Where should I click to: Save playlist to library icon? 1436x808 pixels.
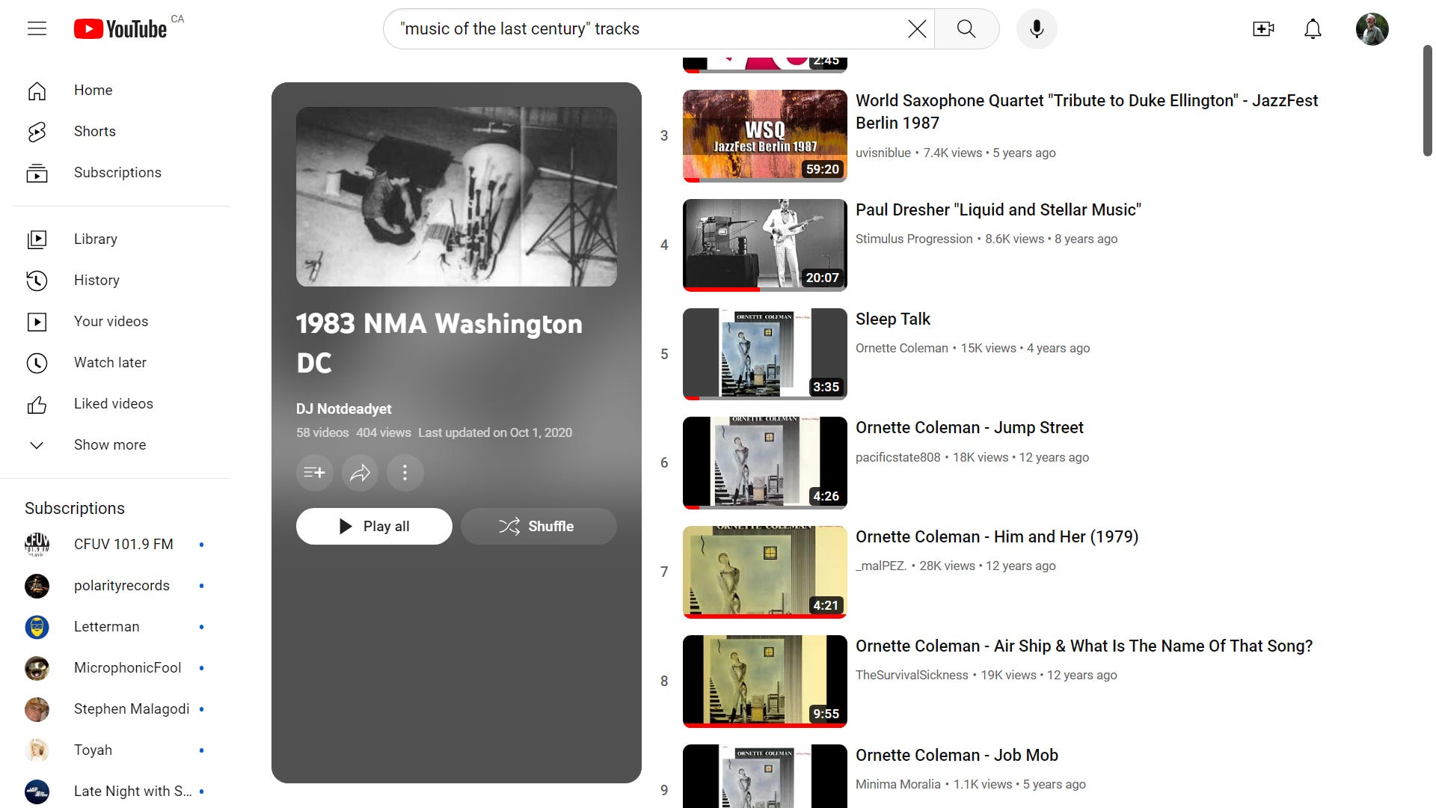tap(314, 473)
